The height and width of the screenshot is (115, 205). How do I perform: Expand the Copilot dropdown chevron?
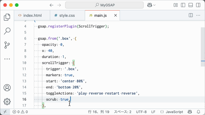coord(154,5)
